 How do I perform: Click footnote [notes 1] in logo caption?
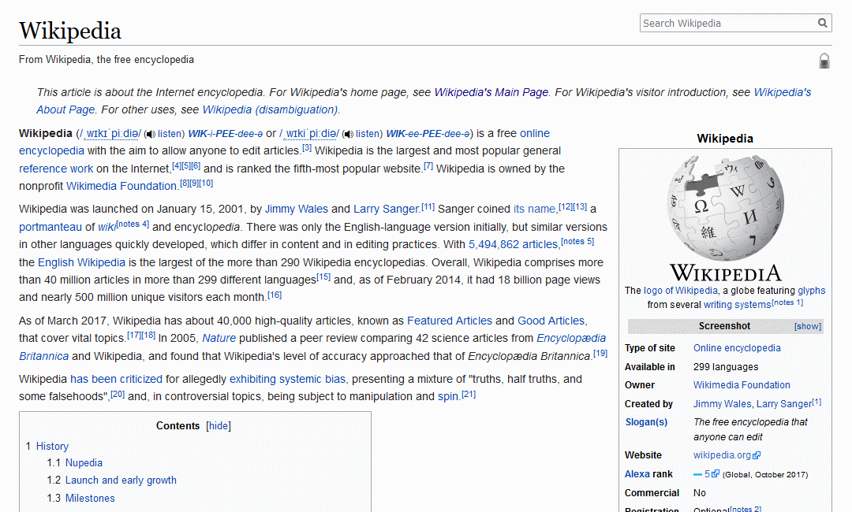tap(787, 302)
